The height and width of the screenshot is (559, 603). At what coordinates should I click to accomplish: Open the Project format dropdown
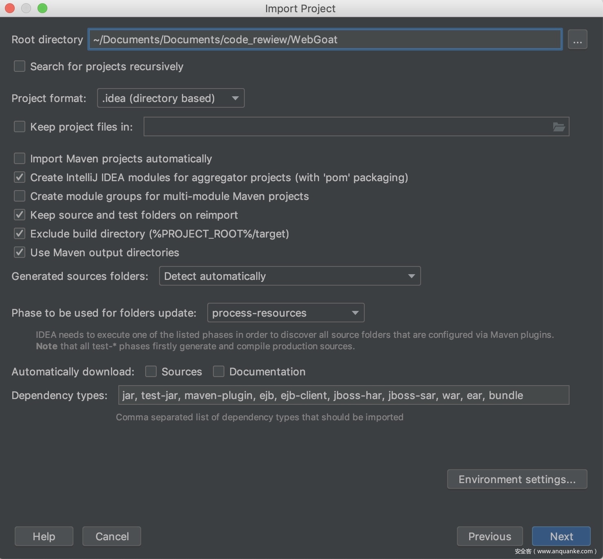171,98
